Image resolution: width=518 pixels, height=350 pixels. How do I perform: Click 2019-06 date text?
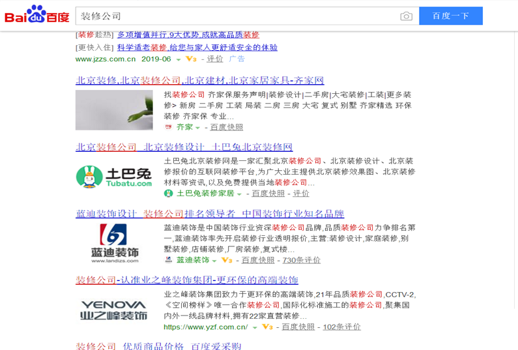pos(156,59)
